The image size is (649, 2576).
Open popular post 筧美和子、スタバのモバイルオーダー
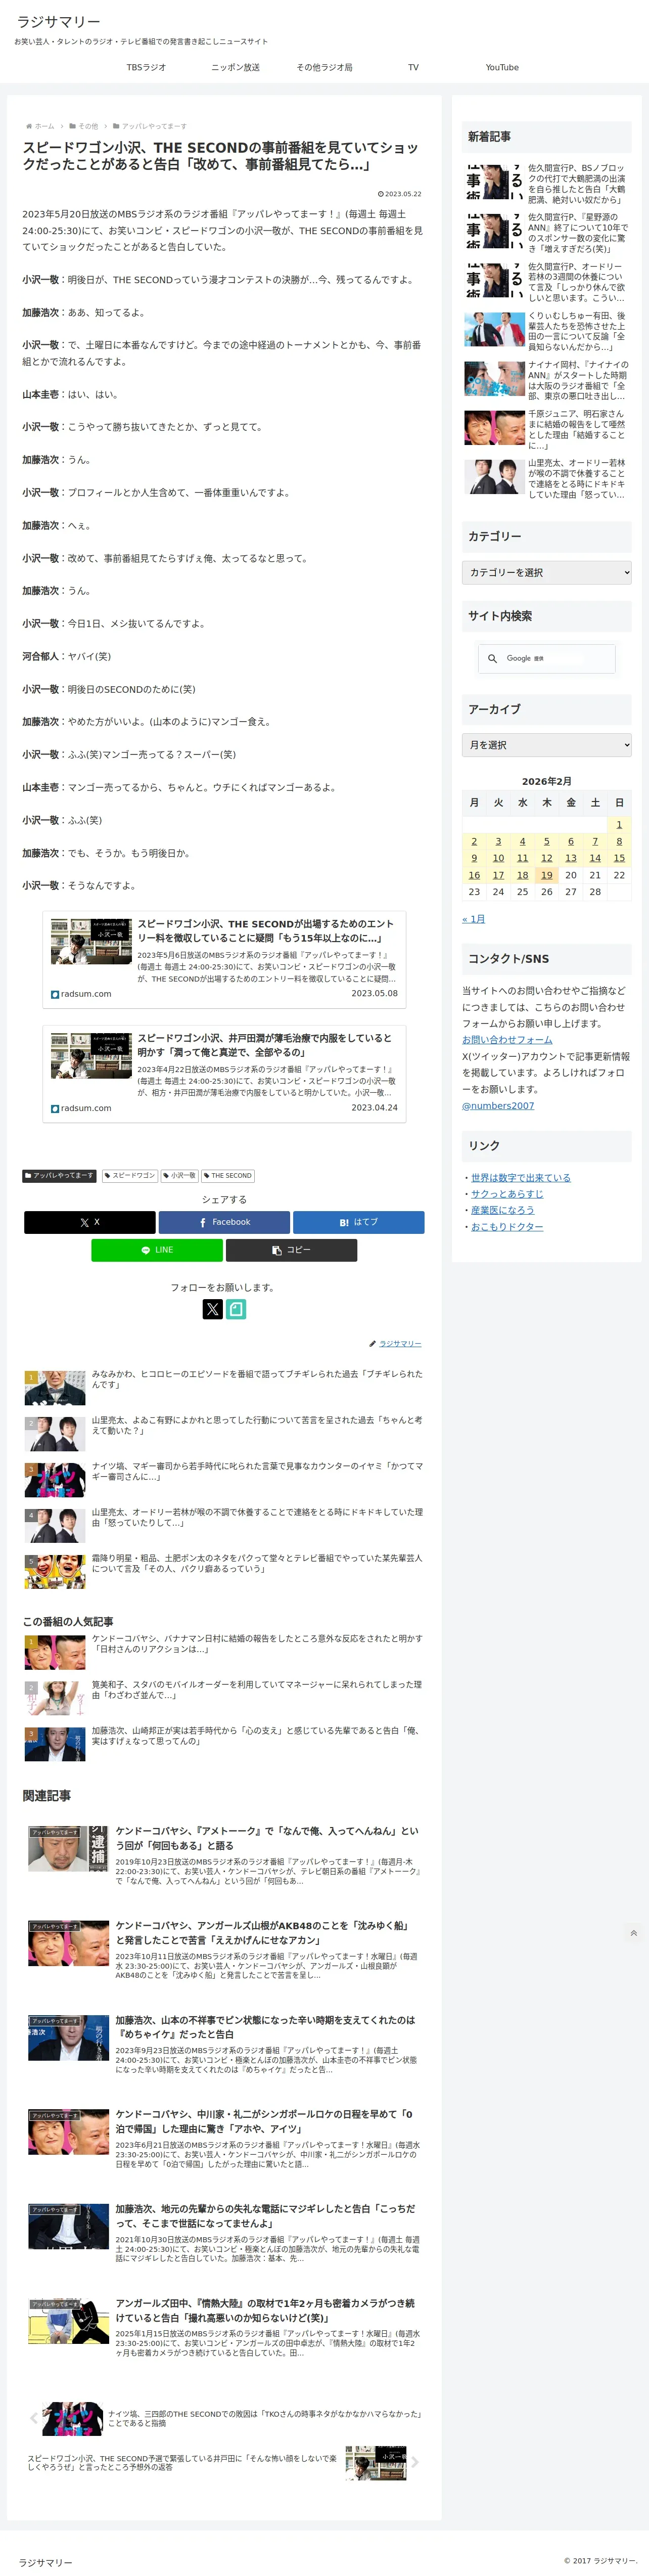224,1698
